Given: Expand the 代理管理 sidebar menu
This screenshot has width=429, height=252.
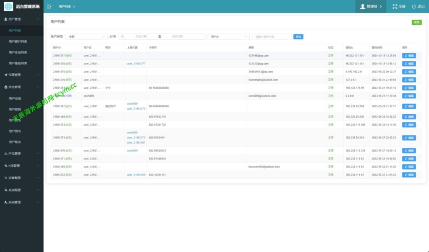Looking at the screenshot, I should (x=22, y=75).
